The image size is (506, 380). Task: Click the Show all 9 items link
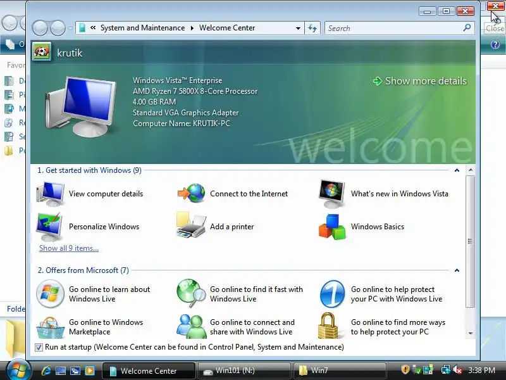69,248
